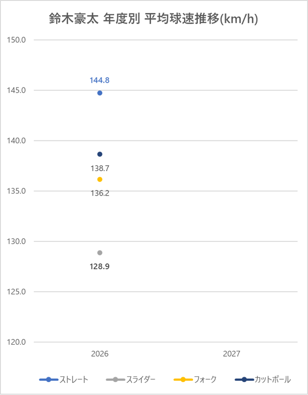This screenshot has height=395, width=308.
Task: Click the カットボール legend entry
Action: point(263,379)
